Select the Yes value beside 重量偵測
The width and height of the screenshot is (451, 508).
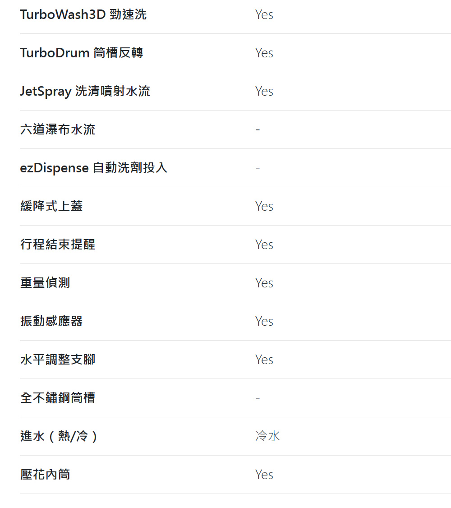click(264, 283)
